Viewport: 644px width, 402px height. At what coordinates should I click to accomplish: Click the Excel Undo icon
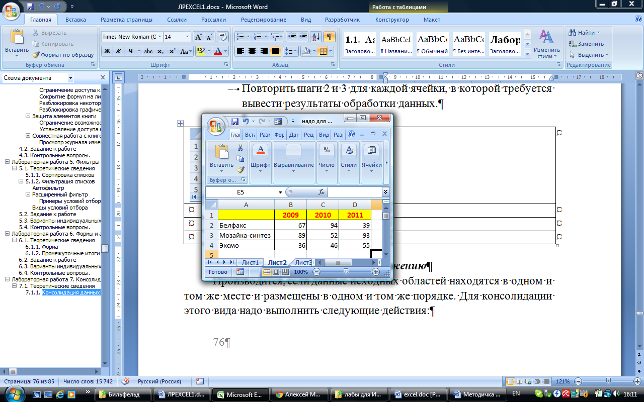pyautogui.click(x=246, y=122)
